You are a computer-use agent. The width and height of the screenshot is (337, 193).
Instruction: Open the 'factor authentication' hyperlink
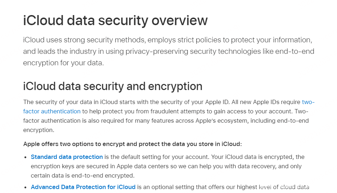[x=52, y=111]
